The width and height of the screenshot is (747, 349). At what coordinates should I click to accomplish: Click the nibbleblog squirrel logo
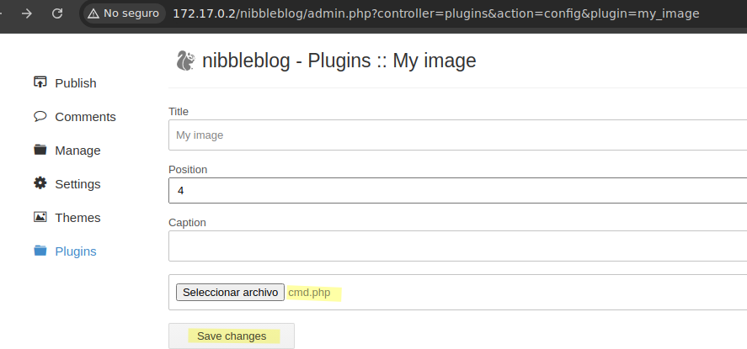[x=184, y=61]
